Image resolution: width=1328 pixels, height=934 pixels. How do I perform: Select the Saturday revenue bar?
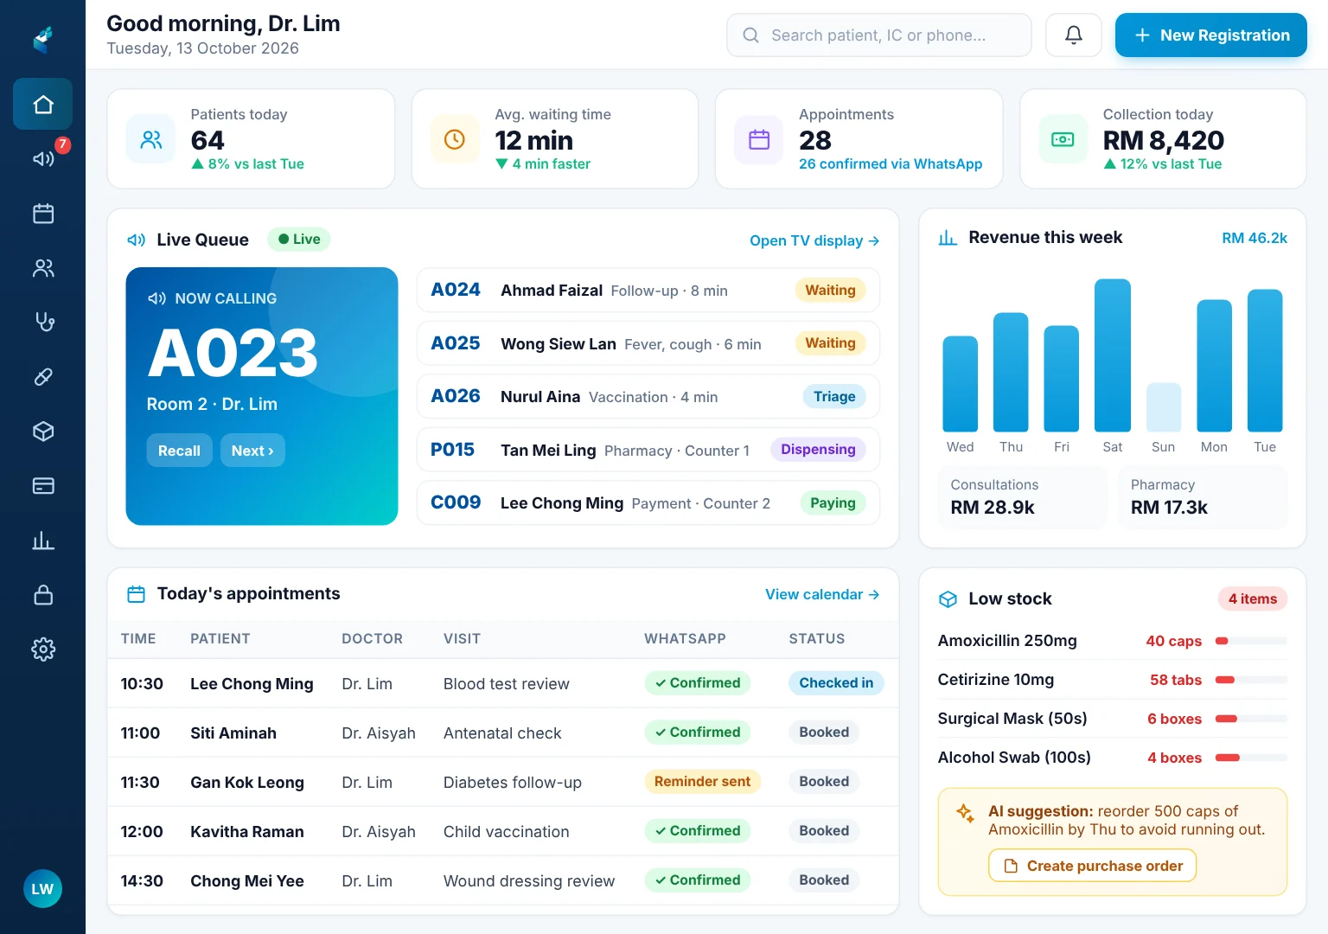[1113, 355]
